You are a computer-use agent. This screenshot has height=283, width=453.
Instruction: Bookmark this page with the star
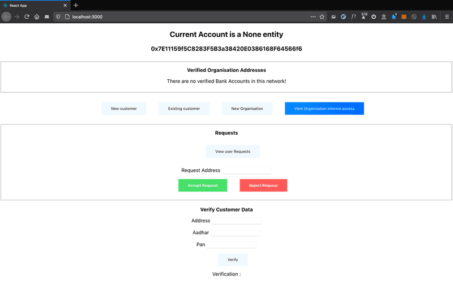coord(322,17)
